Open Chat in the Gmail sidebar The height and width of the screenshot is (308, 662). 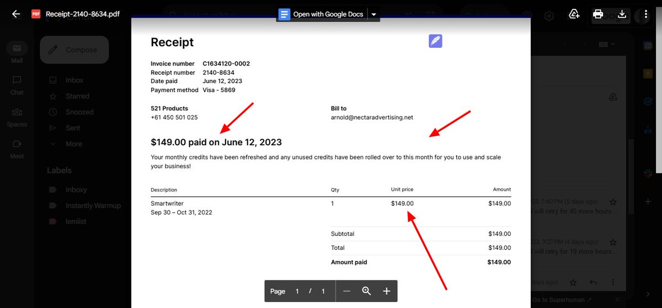point(17,84)
